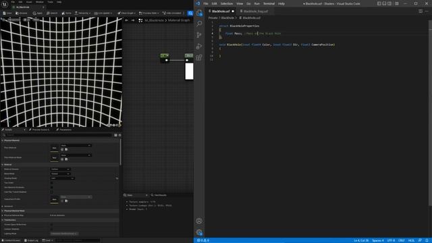The height and width of the screenshot is (243, 432).
Task: Toggle the panel layout icon in VS Code title bar
Action: point(384,3)
